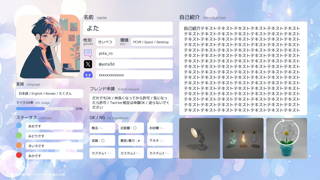Click the きいろです status field
The height and width of the screenshot is (180, 320).
coord(54,146)
